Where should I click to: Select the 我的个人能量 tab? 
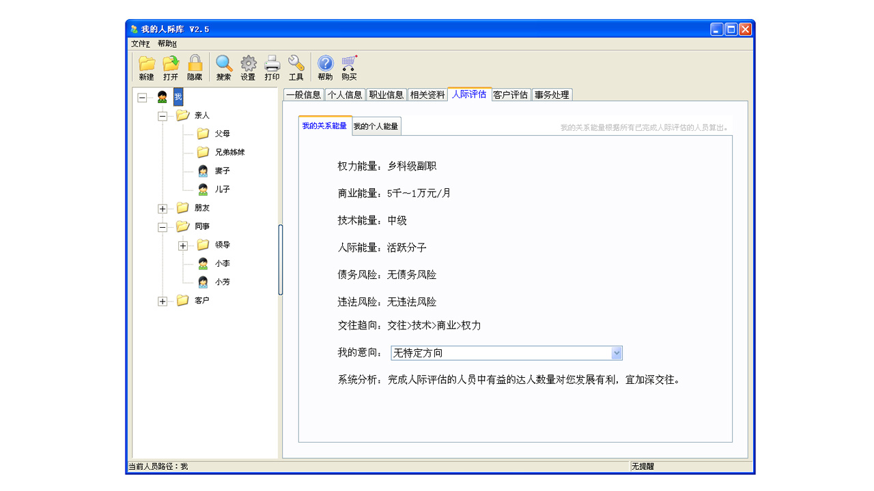(376, 126)
